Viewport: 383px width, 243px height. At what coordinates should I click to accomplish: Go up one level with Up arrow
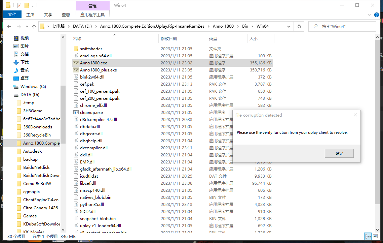point(34,26)
